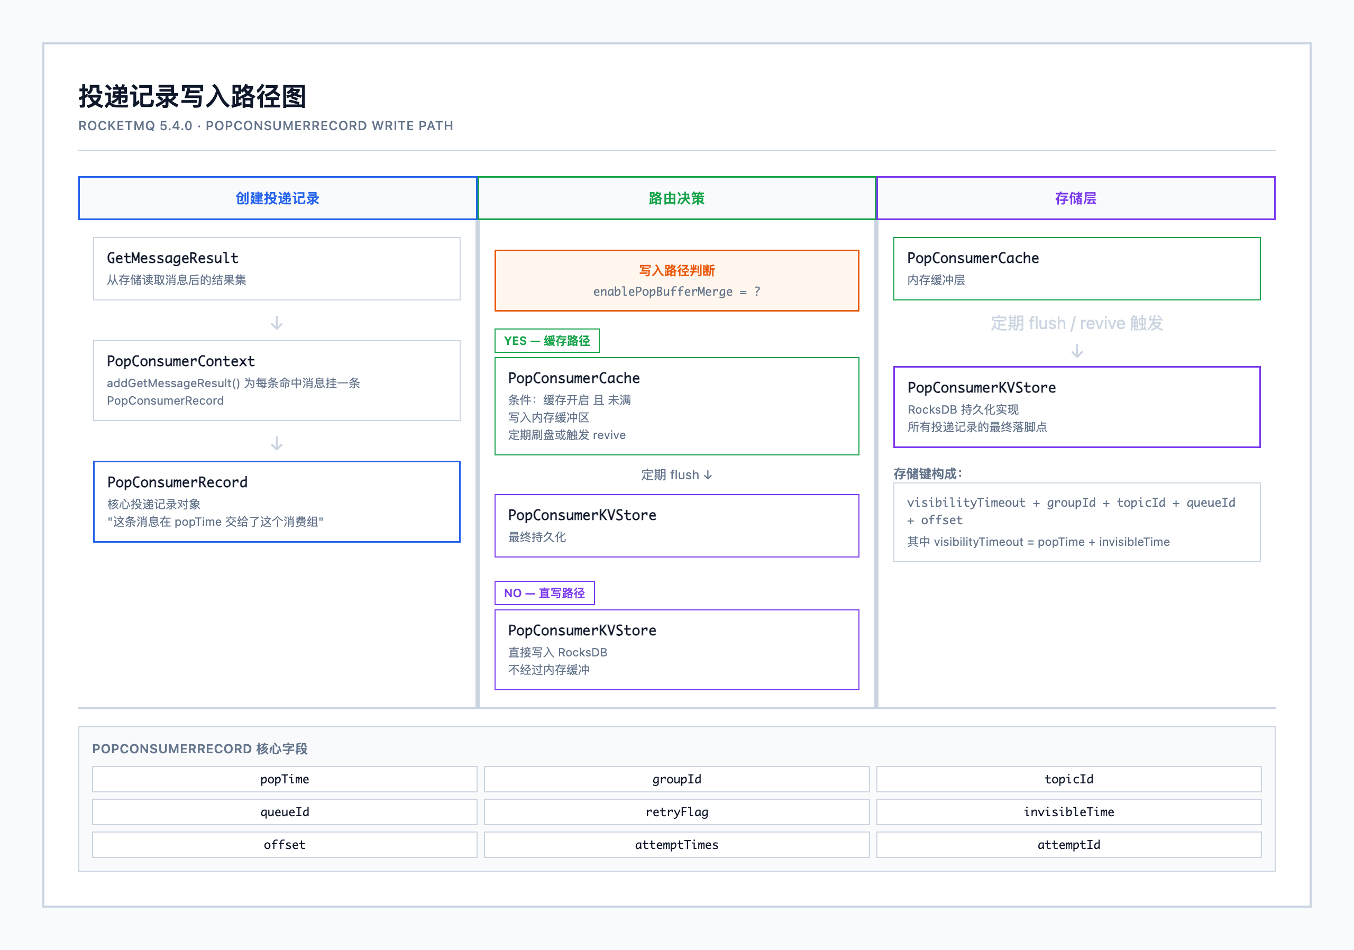Image resolution: width=1354 pixels, height=950 pixels.
Task: Click the invisibleTime field cell
Action: (1068, 812)
